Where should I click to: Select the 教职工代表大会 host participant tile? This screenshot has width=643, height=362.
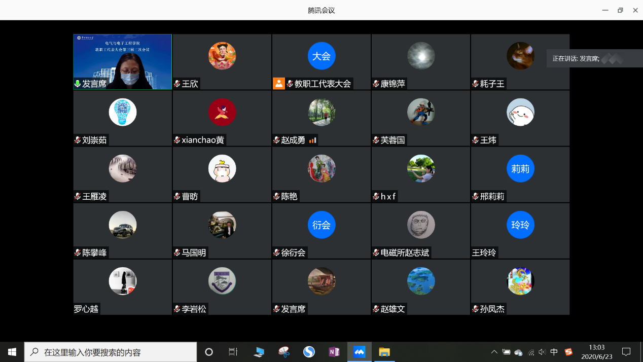point(321,62)
